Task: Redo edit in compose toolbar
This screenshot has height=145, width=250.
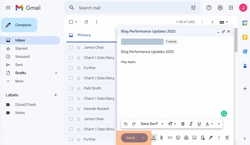Action: coord(134,124)
